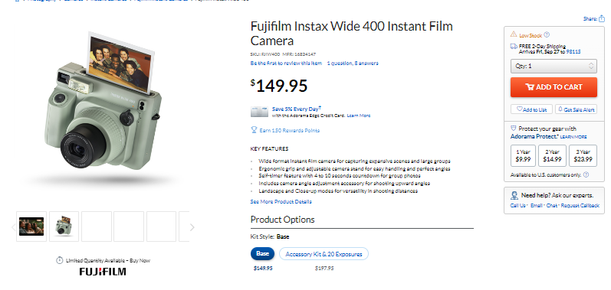The image size is (611, 290).
Task: Click the bell Get Sale Alert icon
Action: (x=560, y=109)
